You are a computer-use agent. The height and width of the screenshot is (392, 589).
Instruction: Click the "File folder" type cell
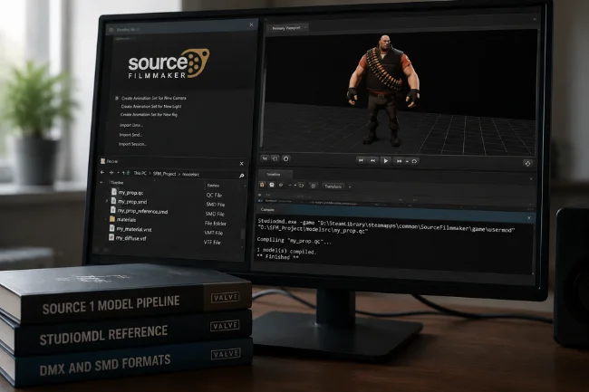[216, 224]
